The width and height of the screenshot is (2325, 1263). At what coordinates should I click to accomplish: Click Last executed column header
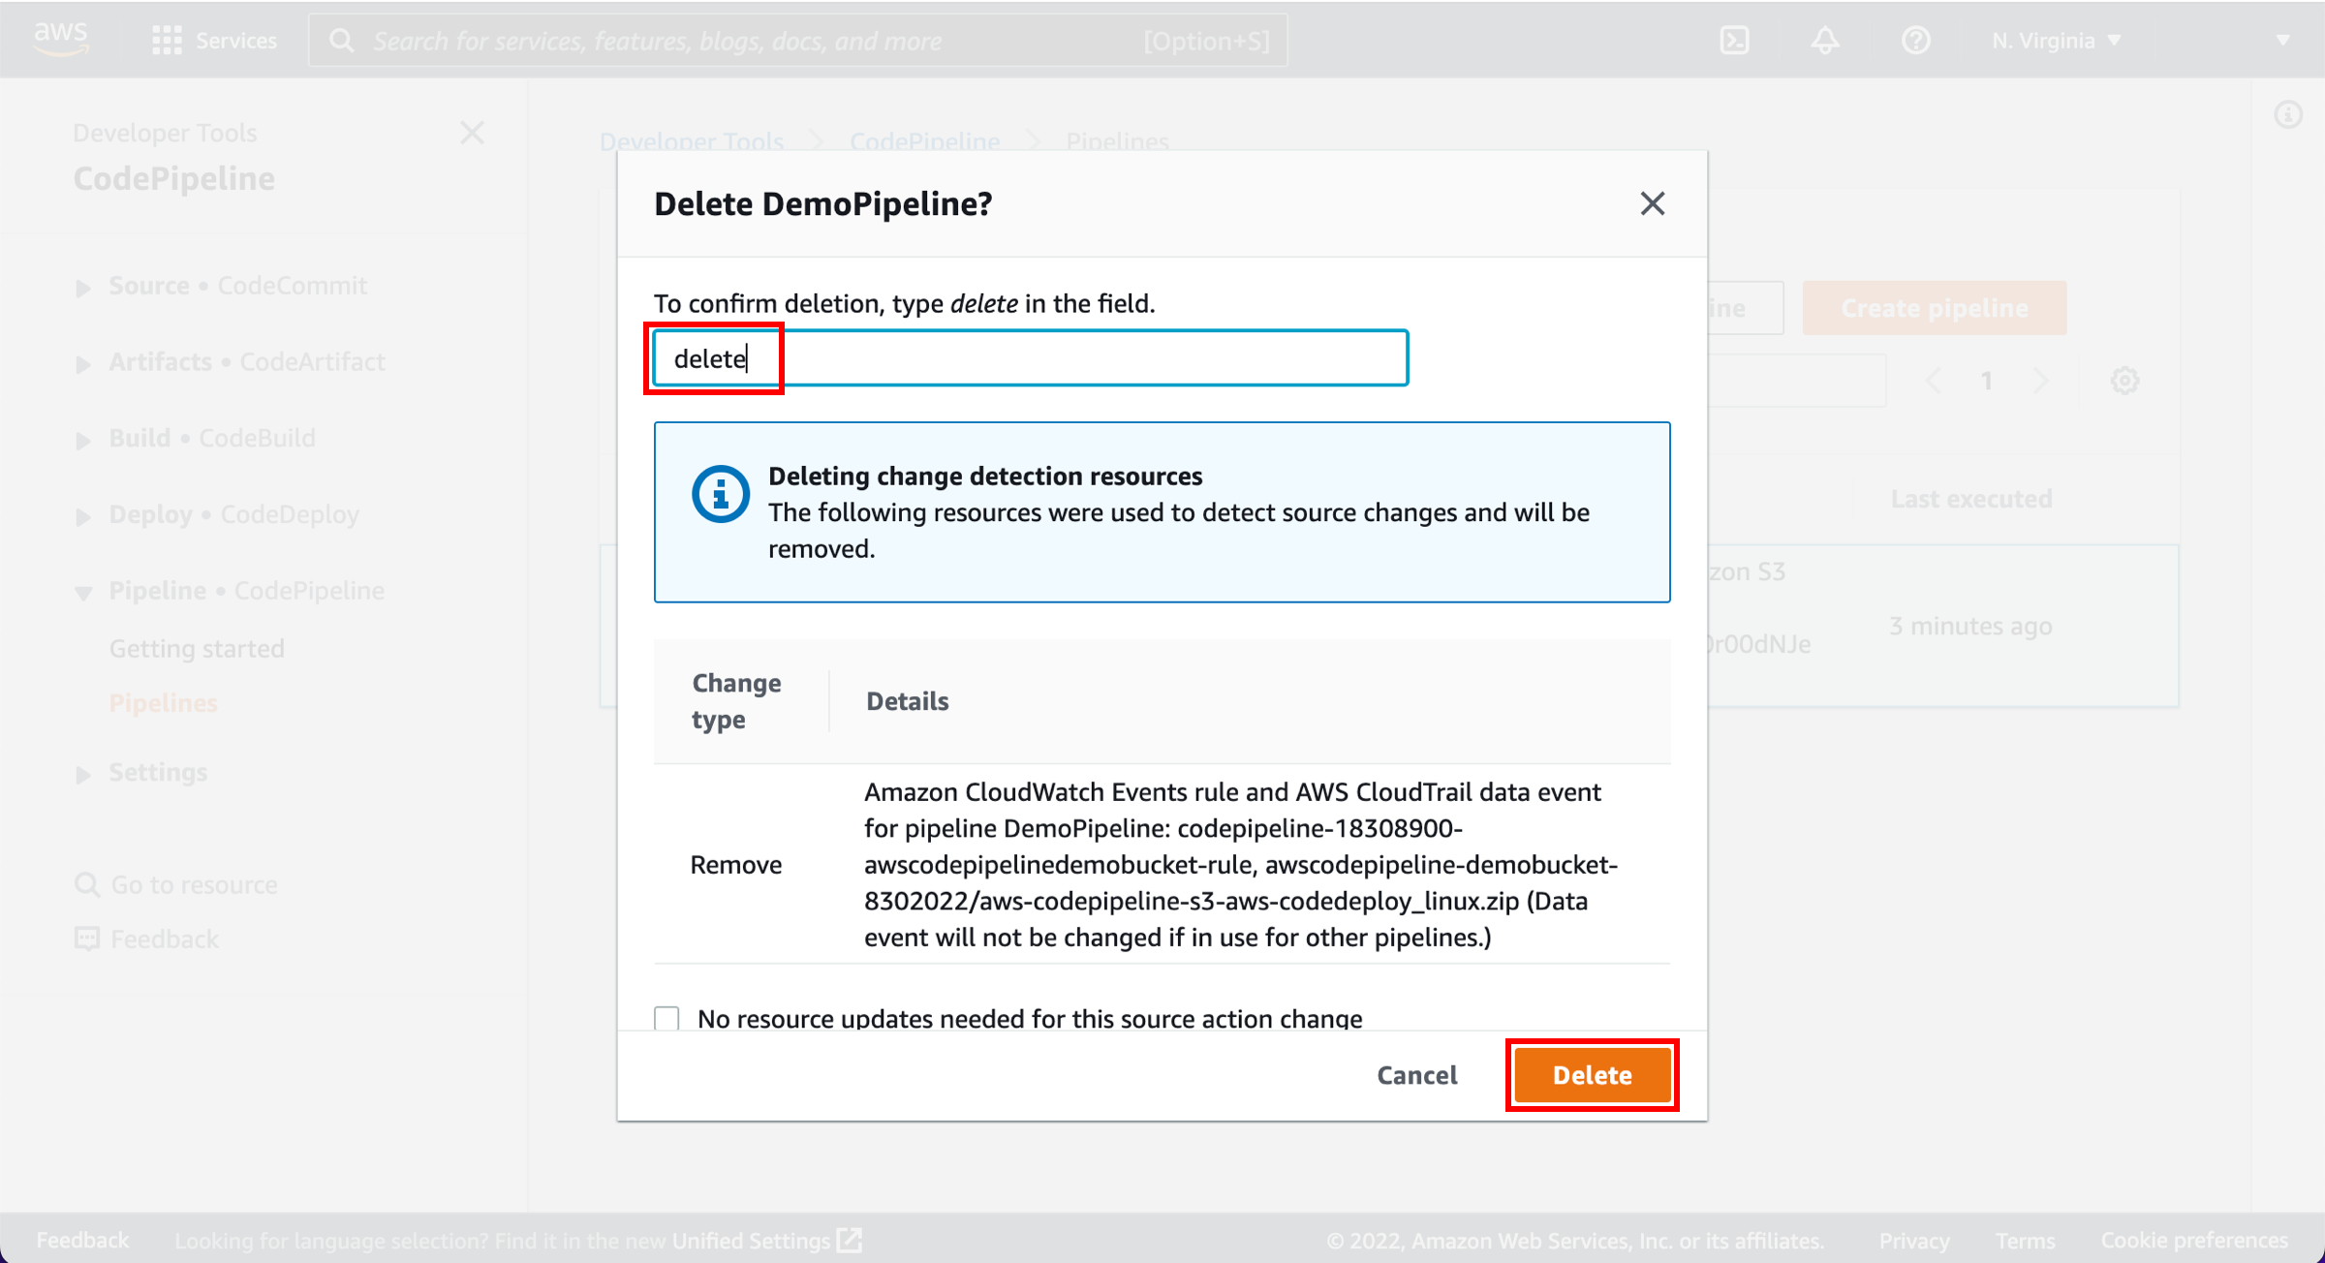click(x=1971, y=499)
